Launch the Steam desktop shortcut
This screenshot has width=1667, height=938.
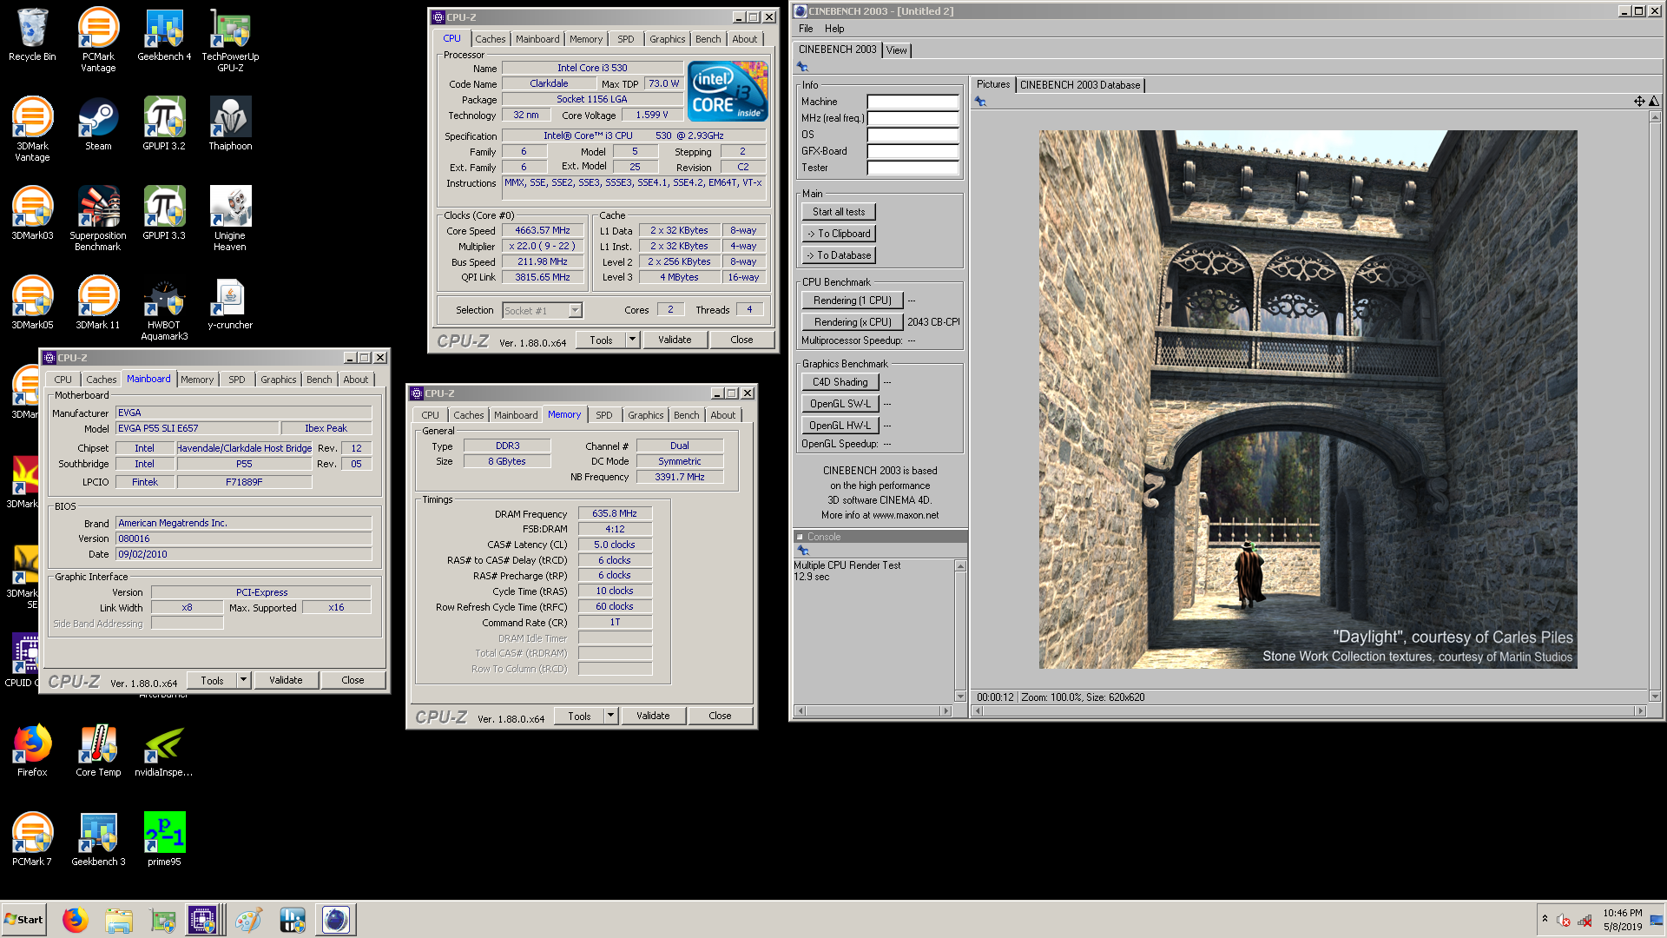tap(98, 123)
